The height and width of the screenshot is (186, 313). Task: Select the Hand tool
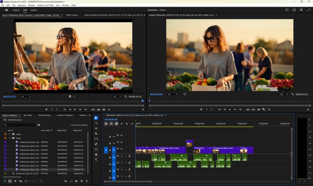point(96,154)
